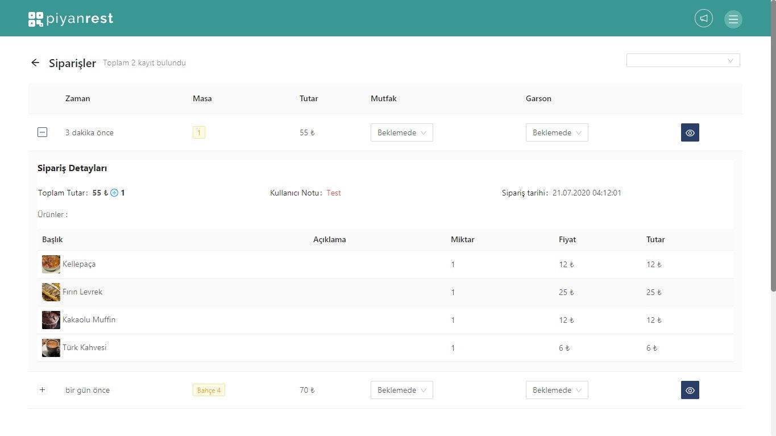Click the red Test kullanıcı notu link

[x=334, y=193]
